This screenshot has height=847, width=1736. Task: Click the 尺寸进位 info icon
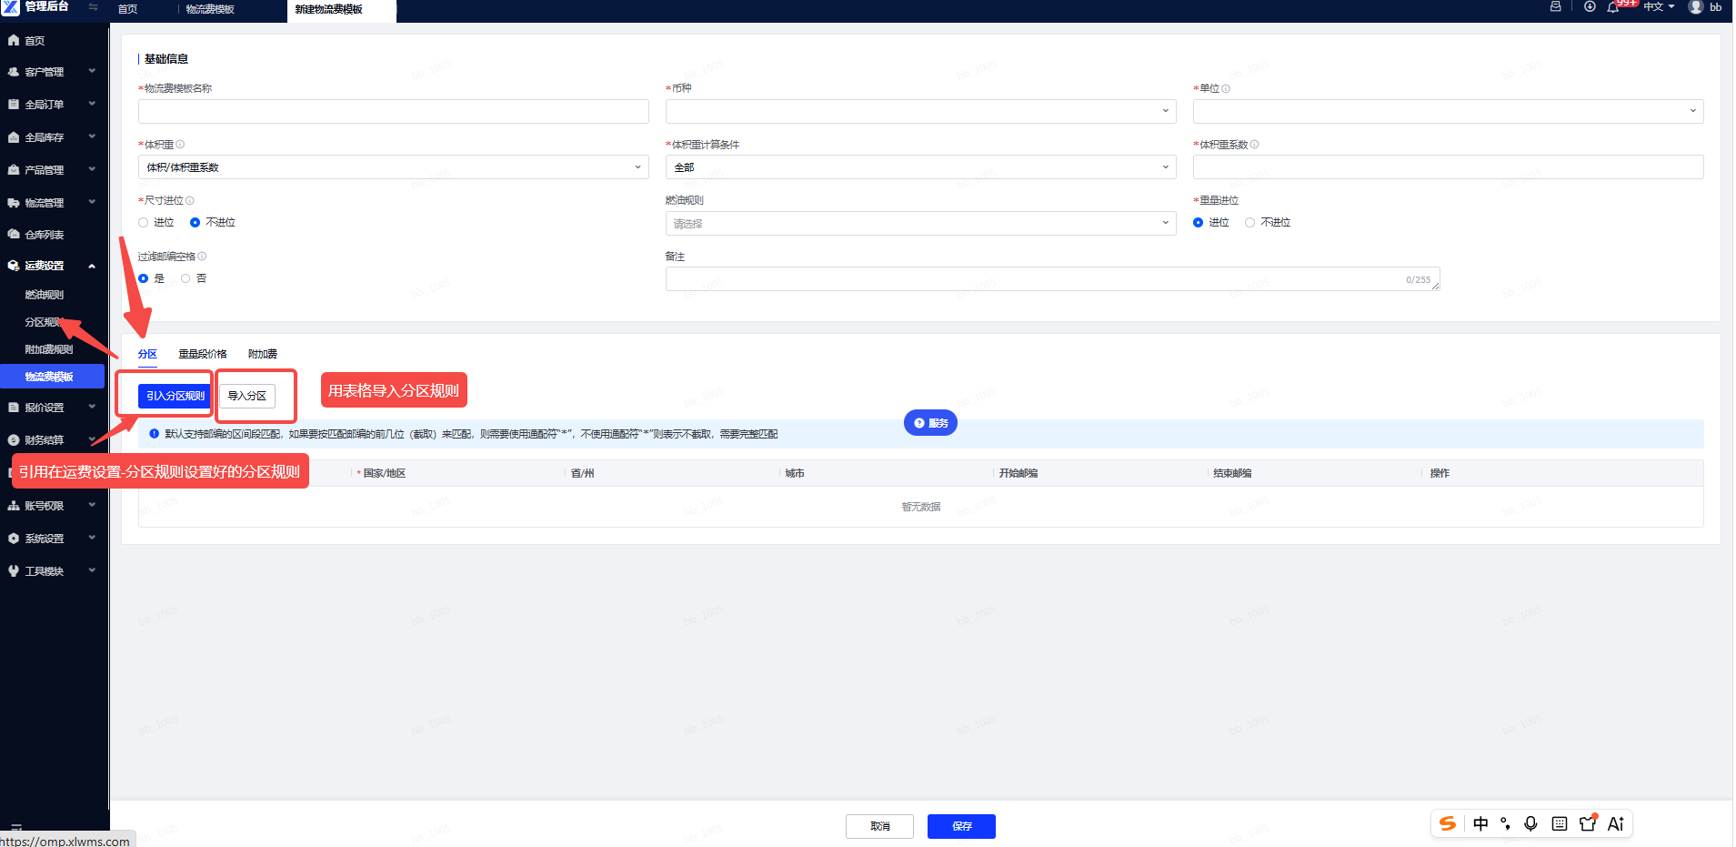pos(189,200)
